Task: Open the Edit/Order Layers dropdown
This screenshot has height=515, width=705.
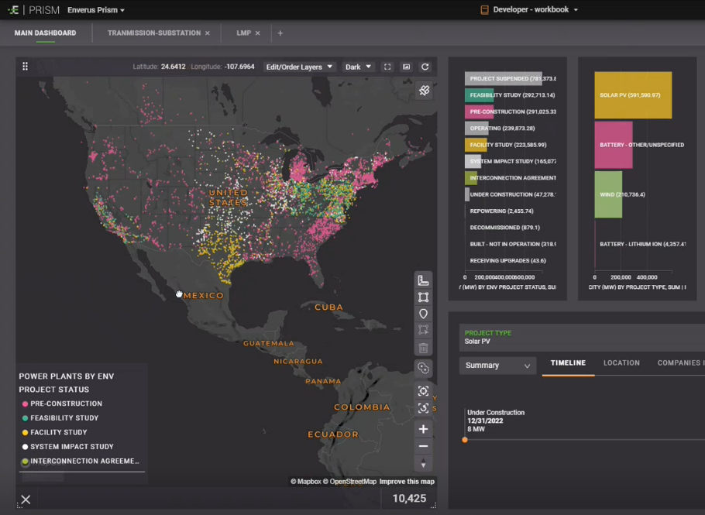Action: click(300, 67)
